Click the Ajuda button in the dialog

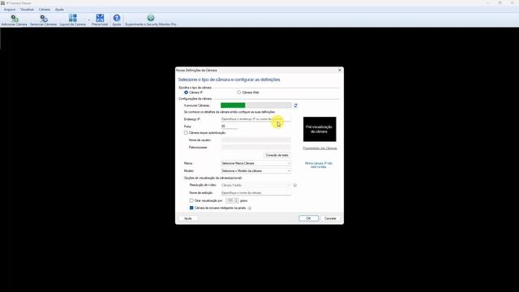tap(188, 218)
